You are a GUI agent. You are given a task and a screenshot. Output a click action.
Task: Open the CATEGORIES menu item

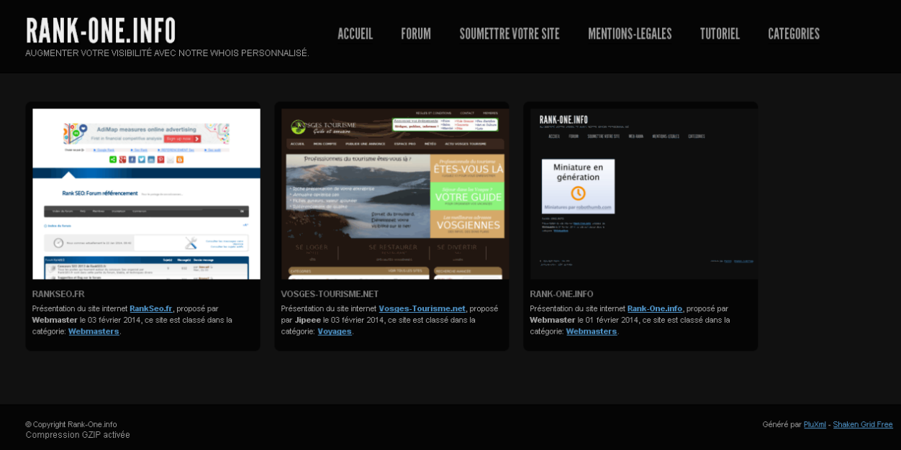coord(794,34)
